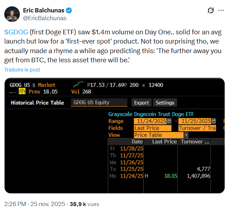This screenshot has width=231, height=211.
Task: Click the Export button
Action: 141,103
